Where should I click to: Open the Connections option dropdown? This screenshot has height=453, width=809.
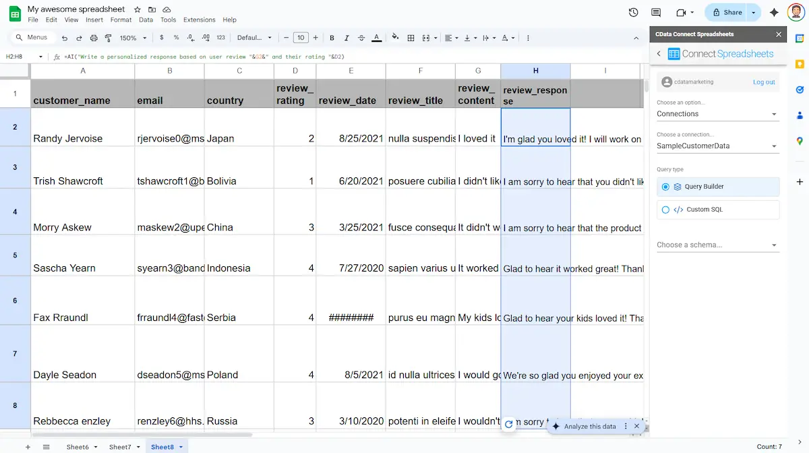coord(718,113)
